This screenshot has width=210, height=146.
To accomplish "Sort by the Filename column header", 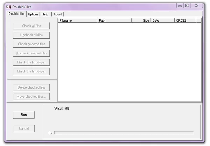I will (x=77, y=21).
